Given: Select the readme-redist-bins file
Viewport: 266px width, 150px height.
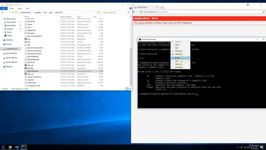Looking at the screenshot, I should 34,77.
